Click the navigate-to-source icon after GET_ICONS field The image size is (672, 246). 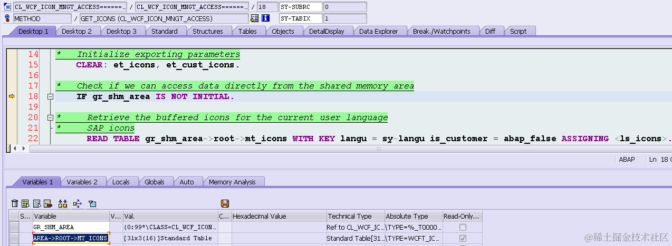coord(255,18)
